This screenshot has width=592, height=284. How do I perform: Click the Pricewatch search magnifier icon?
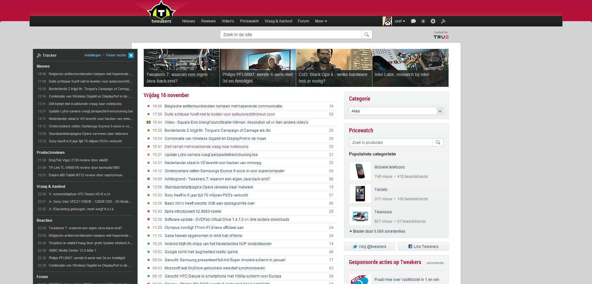click(438, 142)
